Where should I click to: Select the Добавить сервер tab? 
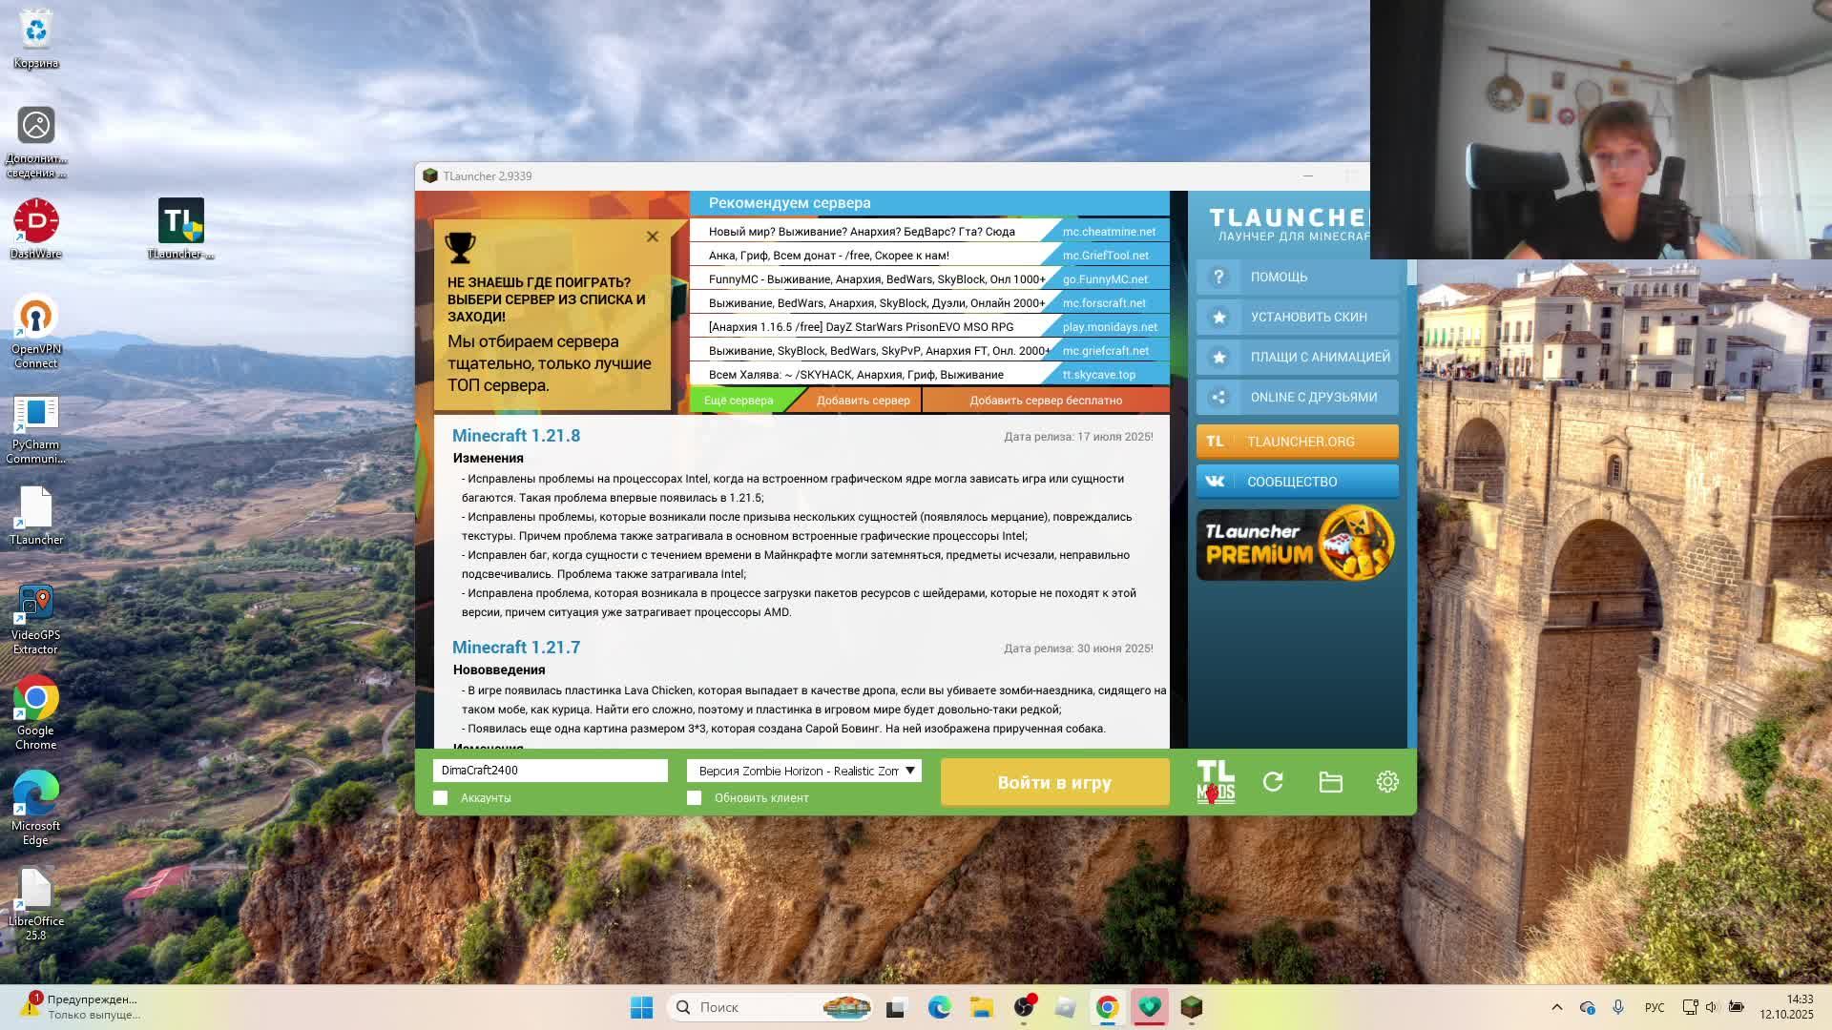863,401
